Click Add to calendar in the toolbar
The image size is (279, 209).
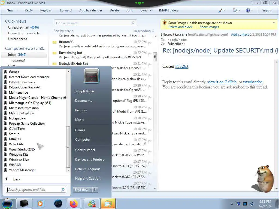click(91, 10)
